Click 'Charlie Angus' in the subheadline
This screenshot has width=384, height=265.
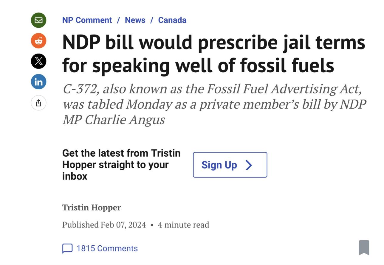click(125, 120)
